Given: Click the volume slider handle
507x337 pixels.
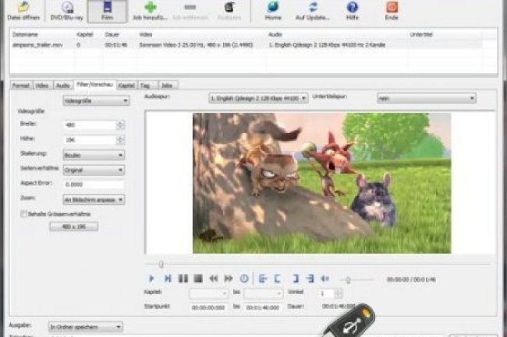Looking at the screenshot, I should [348, 280].
